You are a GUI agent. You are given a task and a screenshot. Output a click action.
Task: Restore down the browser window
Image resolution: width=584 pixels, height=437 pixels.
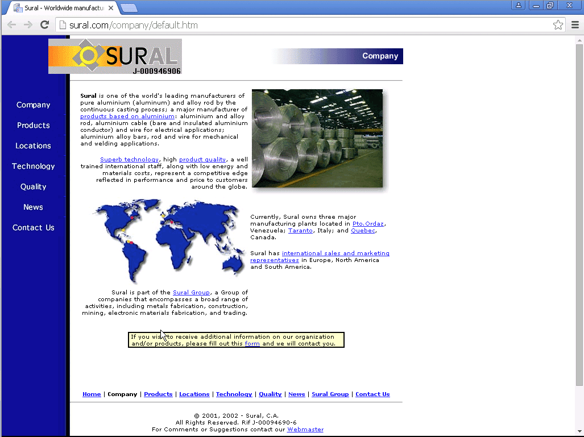coord(550,5)
